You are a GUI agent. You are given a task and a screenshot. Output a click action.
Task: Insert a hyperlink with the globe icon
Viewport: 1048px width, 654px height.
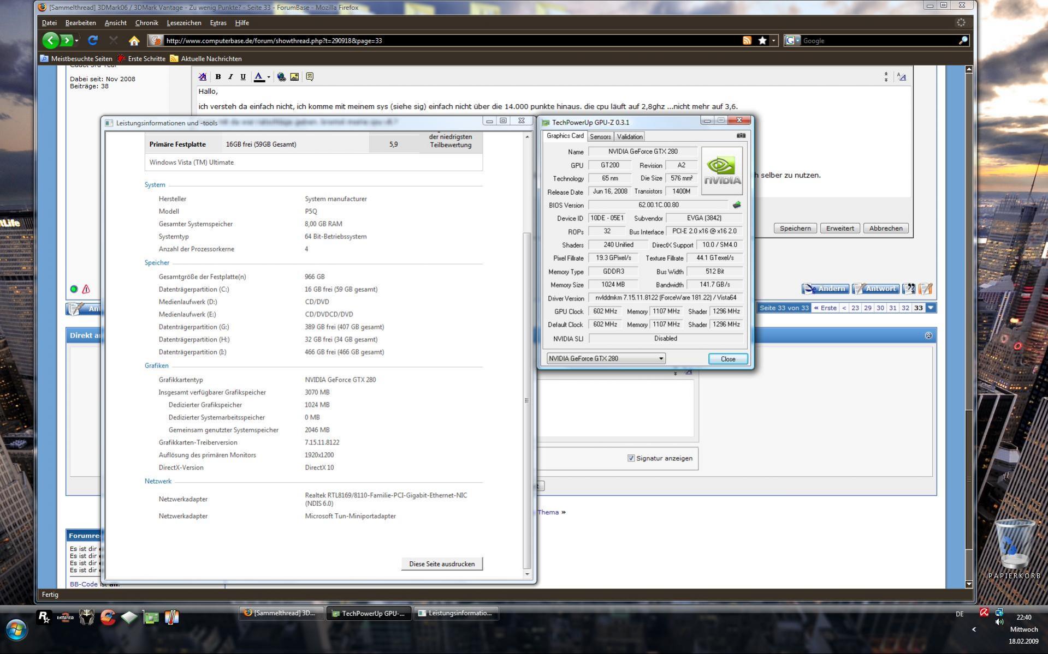[x=281, y=77]
